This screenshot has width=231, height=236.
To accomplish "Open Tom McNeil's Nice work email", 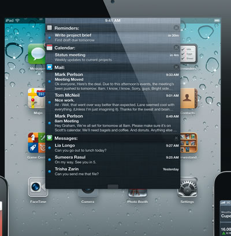I will (113, 102).
